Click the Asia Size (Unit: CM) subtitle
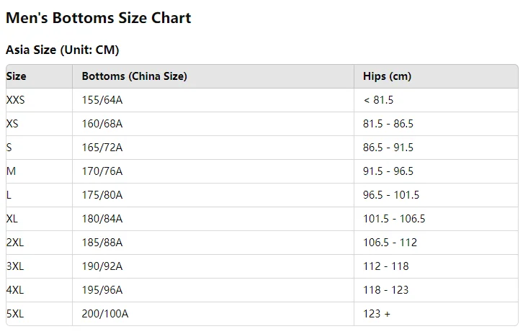The image size is (528, 334). click(63, 50)
